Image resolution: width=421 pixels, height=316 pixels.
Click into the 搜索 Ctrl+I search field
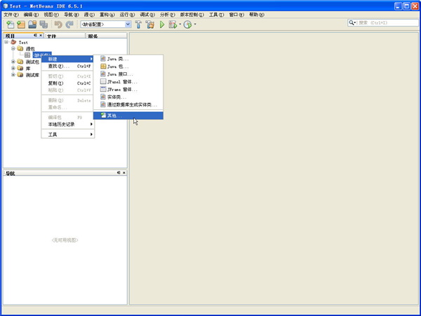point(388,23)
